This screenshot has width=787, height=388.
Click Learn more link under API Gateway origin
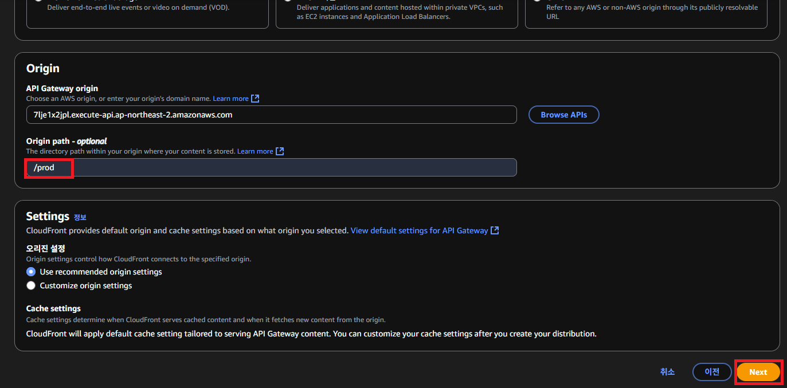(x=230, y=99)
